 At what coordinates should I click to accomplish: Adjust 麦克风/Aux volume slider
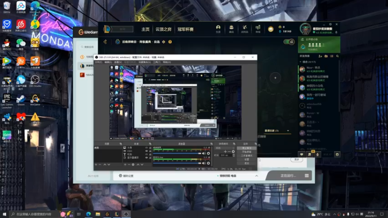coord(177,163)
